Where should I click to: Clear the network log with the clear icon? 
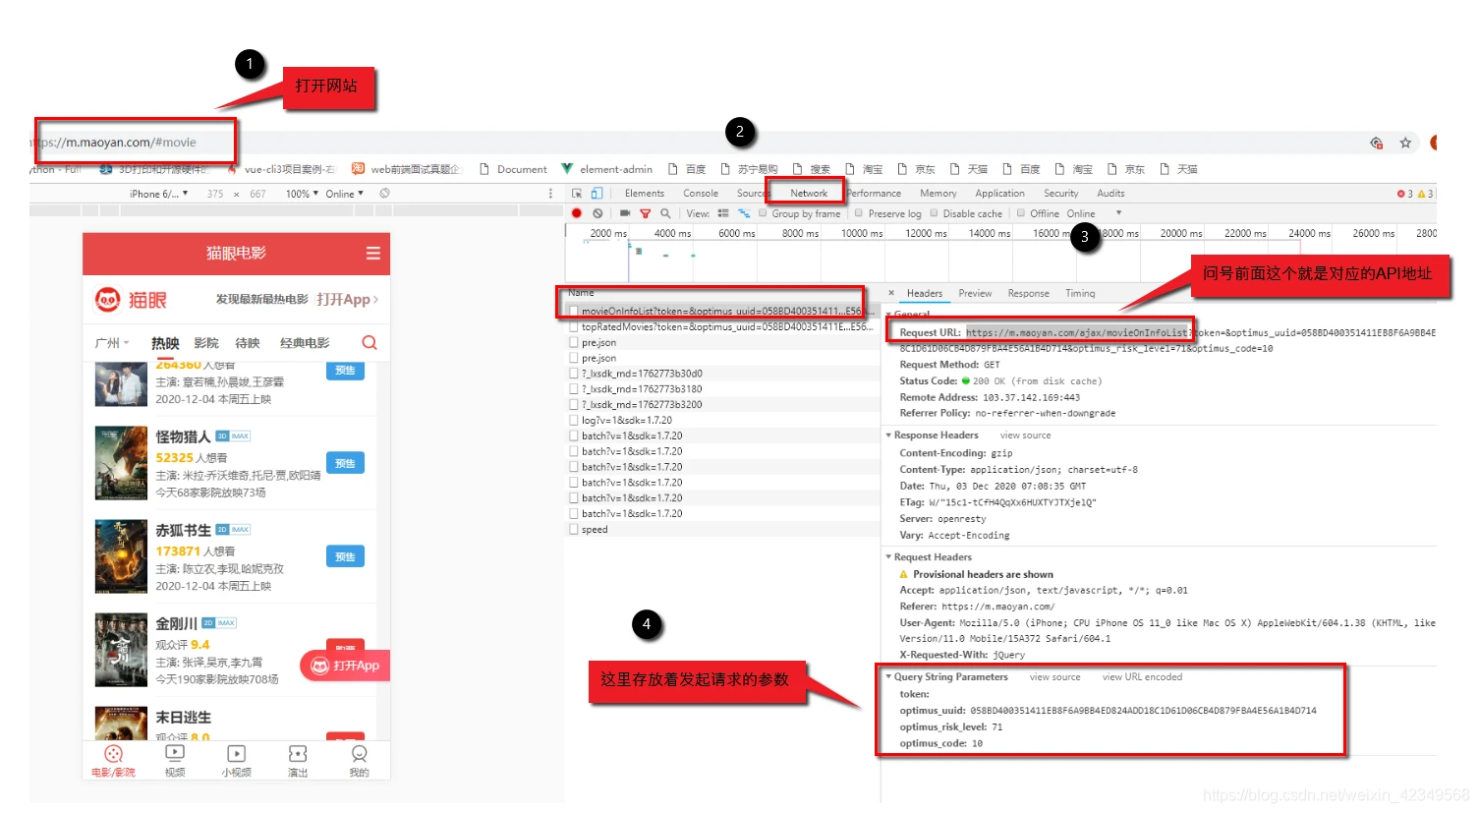coord(597,213)
